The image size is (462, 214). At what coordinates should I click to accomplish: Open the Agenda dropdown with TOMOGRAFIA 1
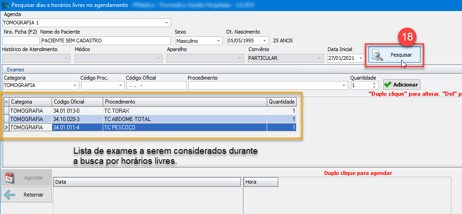tap(166, 23)
